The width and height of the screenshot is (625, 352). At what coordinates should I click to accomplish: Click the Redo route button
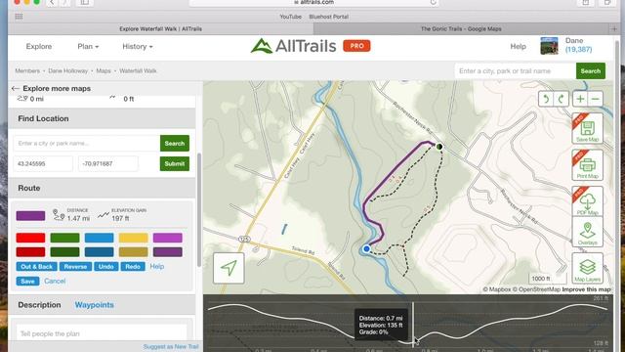[x=133, y=267]
